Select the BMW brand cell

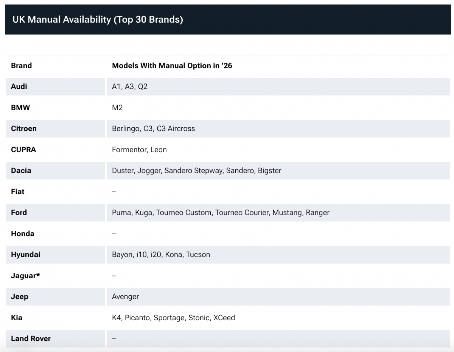(20, 108)
